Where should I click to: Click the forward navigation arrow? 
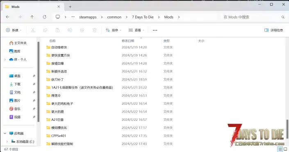(x=20, y=17)
